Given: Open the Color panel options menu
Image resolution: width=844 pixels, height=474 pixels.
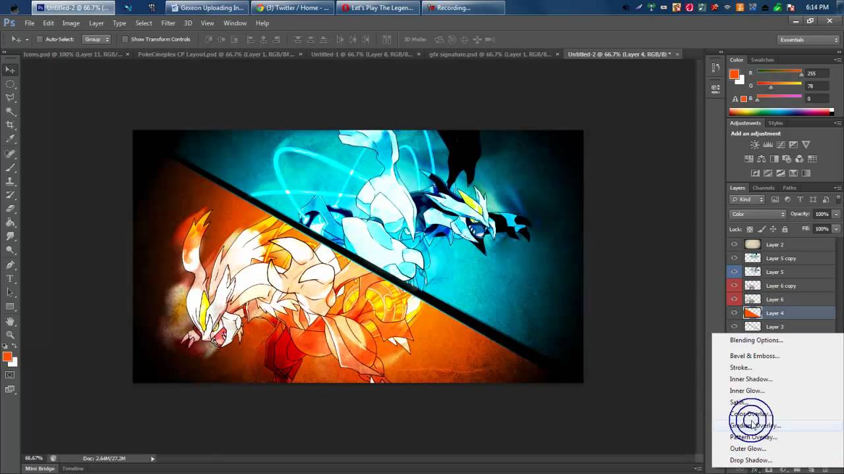Looking at the screenshot, I should [x=838, y=60].
